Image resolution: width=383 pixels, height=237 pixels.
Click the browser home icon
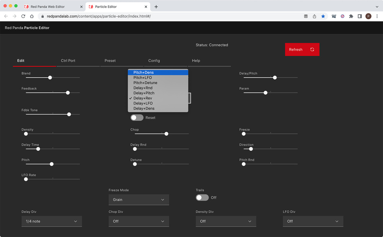click(32, 16)
